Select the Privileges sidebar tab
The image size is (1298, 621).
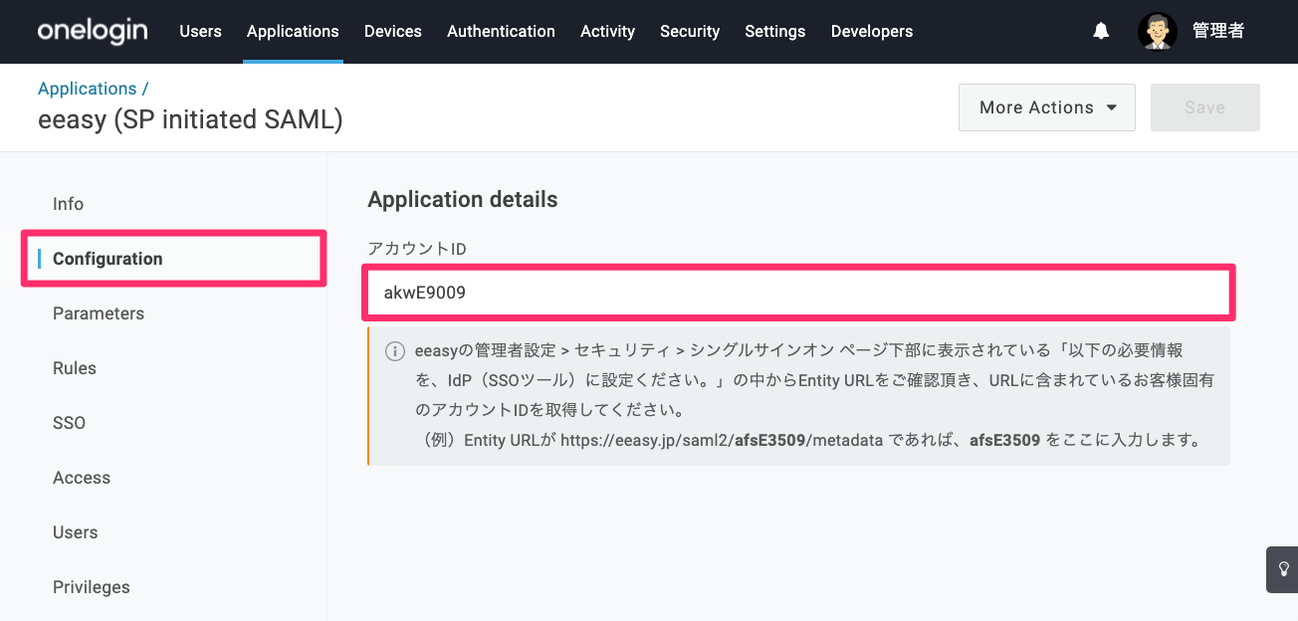point(92,587)
